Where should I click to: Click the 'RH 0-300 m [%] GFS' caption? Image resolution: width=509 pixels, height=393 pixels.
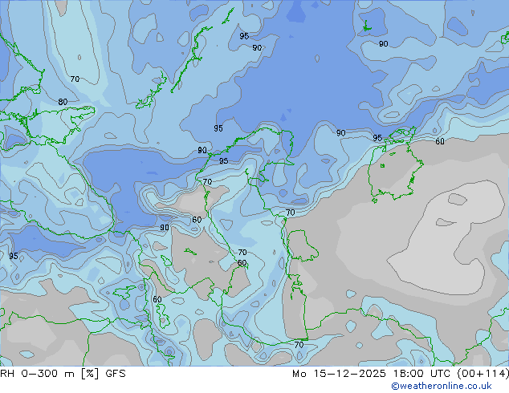pos(63,374)
